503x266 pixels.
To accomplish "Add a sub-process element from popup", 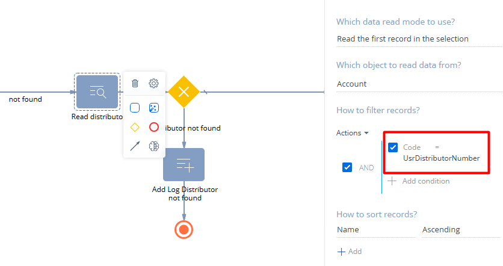I will pyautogui.click(x=153, y=108).
